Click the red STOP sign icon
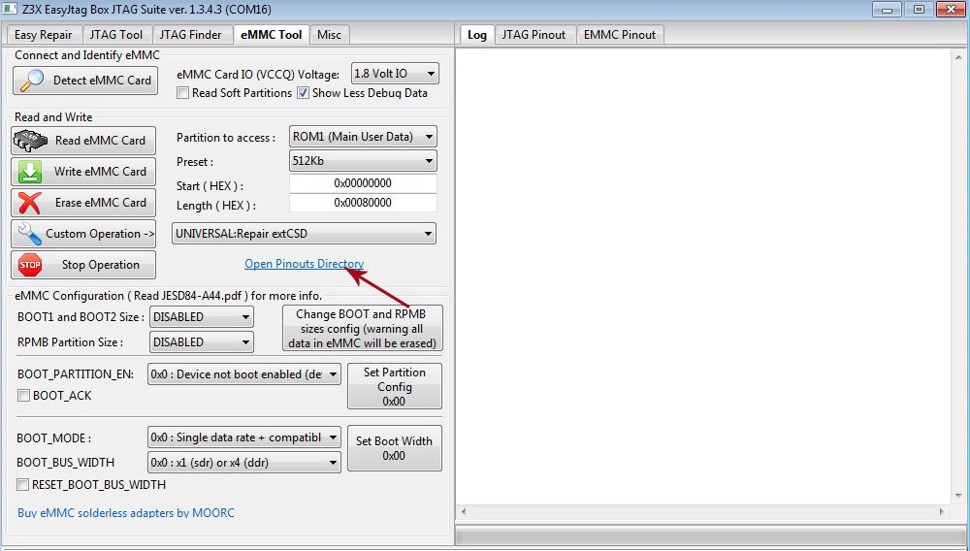Image resolution: width=970 pixels, height=551 pixels. pos(30,265)
